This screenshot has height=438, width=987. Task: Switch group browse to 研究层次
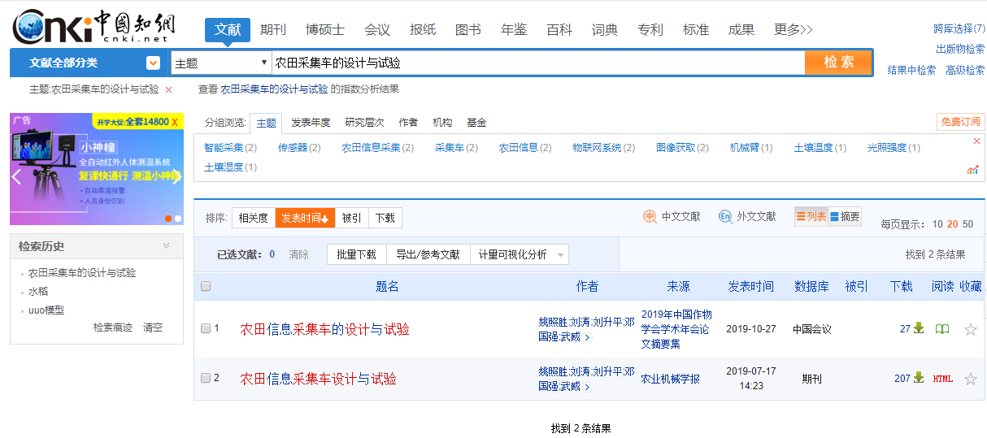click(364, 123)
